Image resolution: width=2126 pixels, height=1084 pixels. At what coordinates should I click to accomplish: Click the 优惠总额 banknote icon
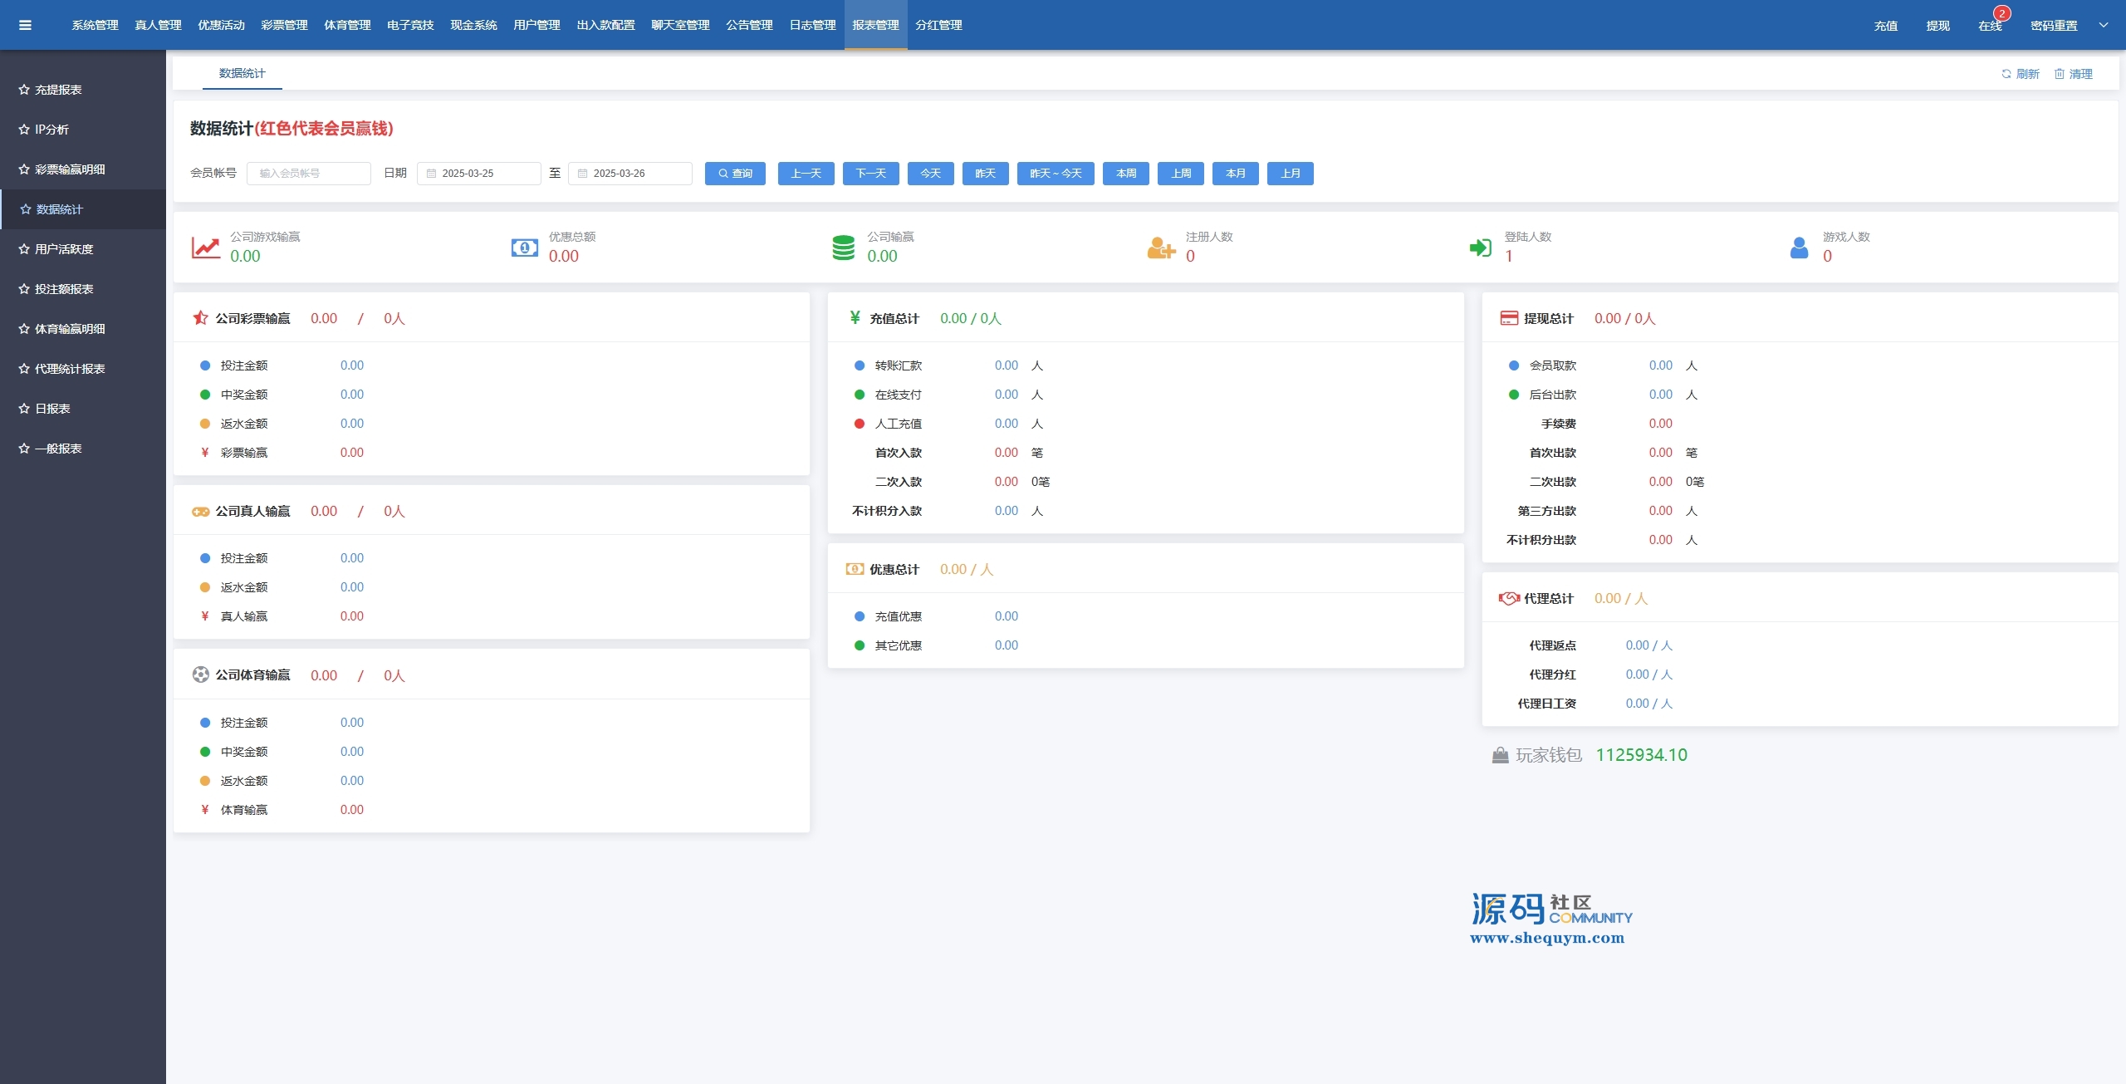pos(524,248)
